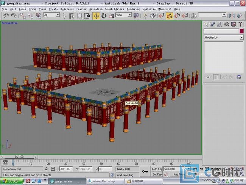
Task: Click the Redo arrow icon
Action: coord(14,16)
